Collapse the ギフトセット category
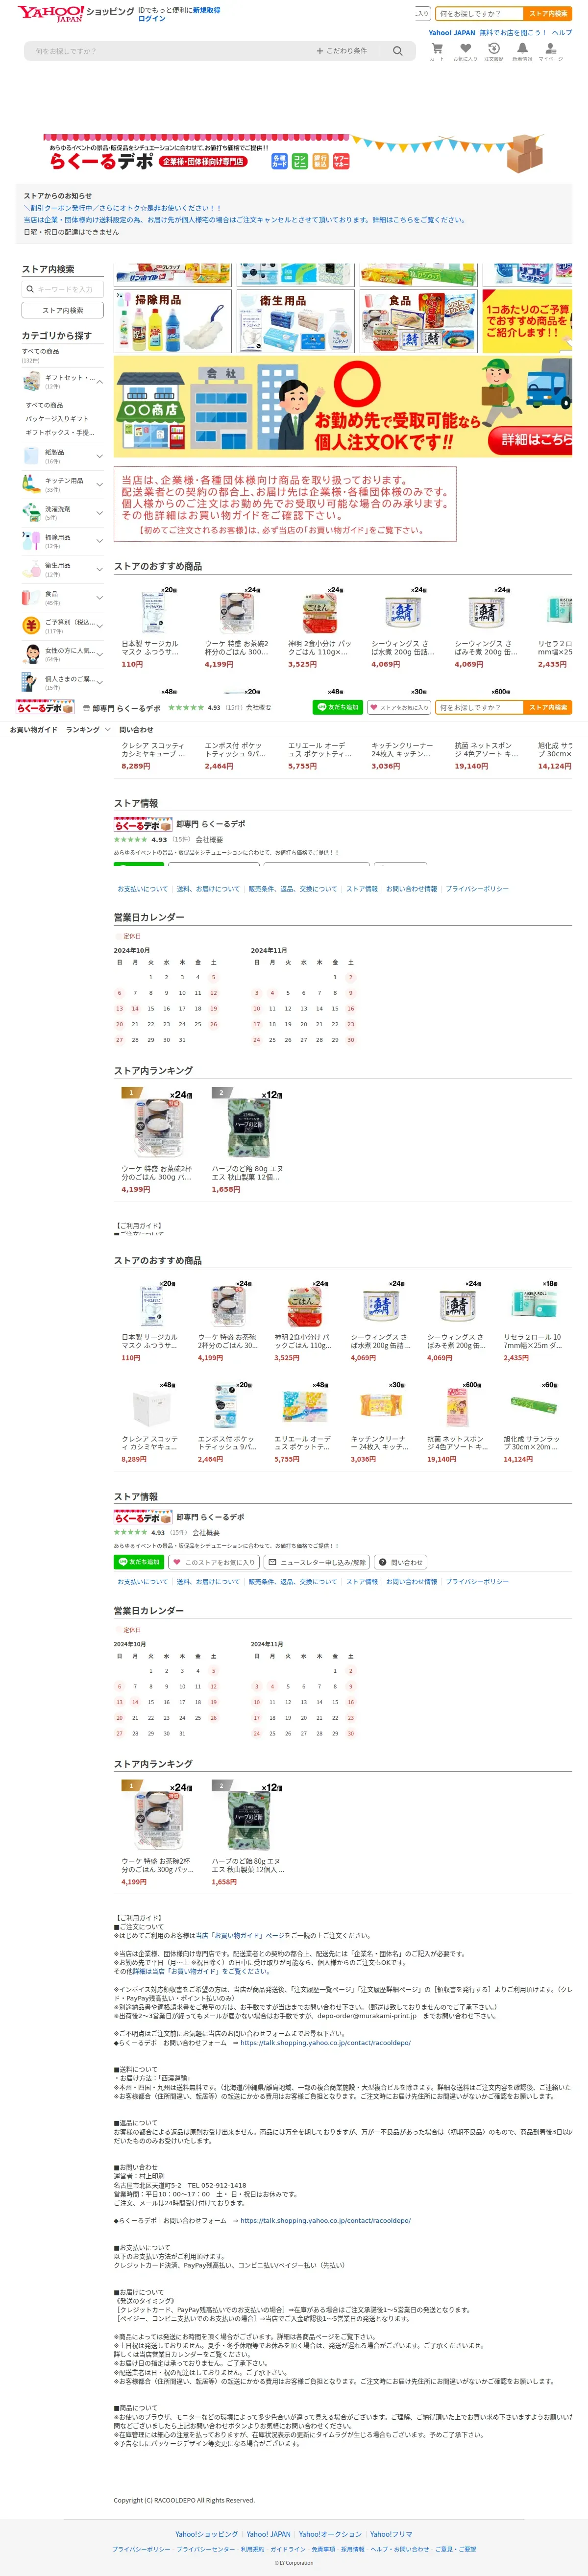The height and width of the screenshot is (2576, 588). (99, 382)
